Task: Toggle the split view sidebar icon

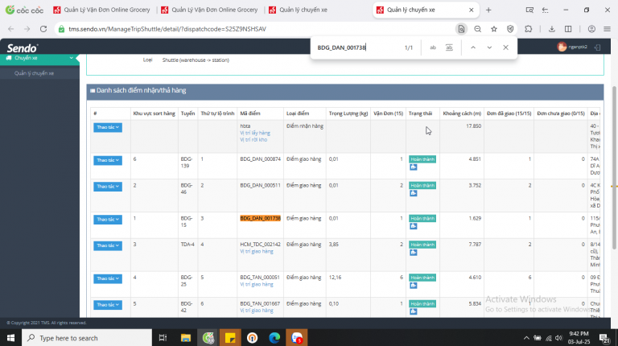Action: click(568, 29)
